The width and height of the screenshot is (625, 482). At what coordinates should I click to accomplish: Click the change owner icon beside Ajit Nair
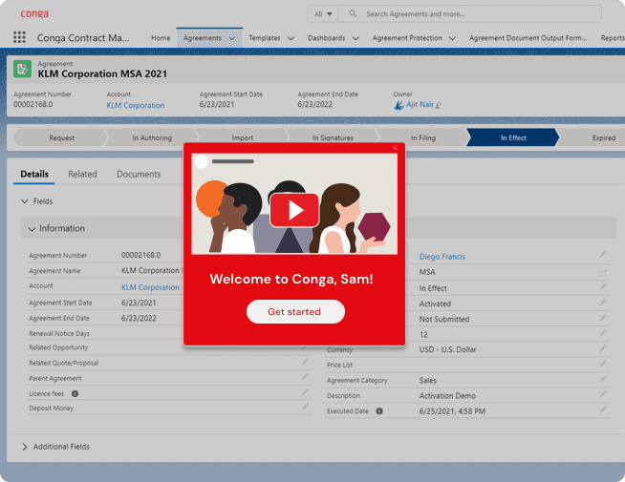439,105
